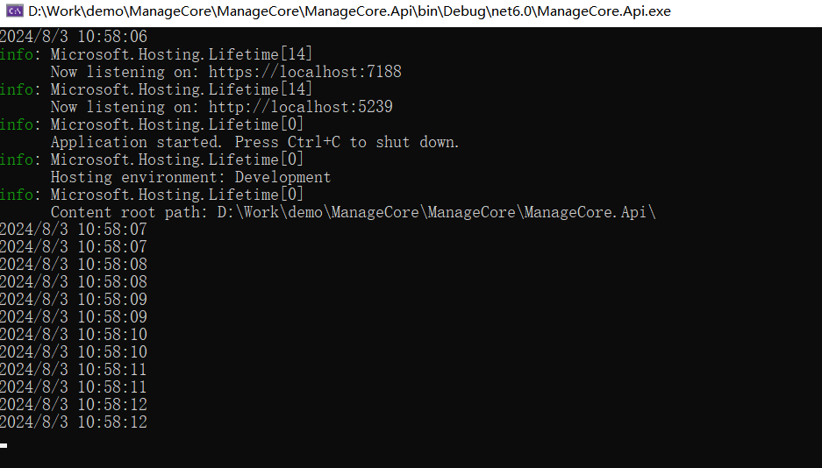Viewport: 822px width, 468px height.
Task: Click the final 10:58:12 timestamp line
Action: tap(74, 422)
